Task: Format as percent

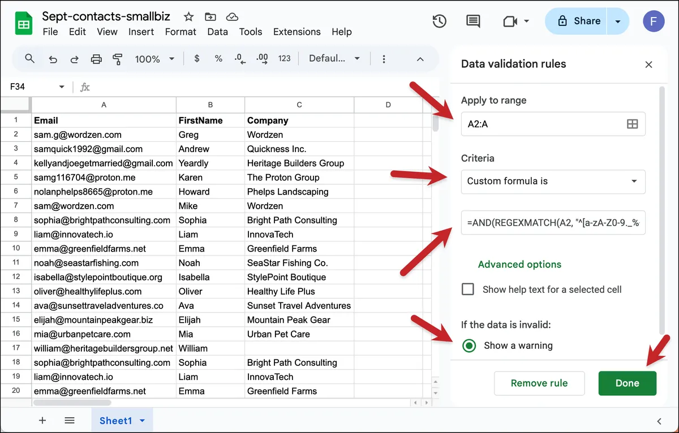Action: tap(218, 58)
